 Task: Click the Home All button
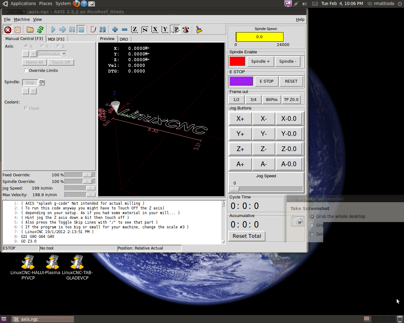coord(34,62)
